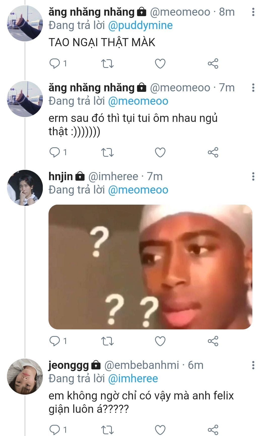The image size is (272, 436).
Task: Open jeonggg's profile avatar
Action: click(25, 376)
